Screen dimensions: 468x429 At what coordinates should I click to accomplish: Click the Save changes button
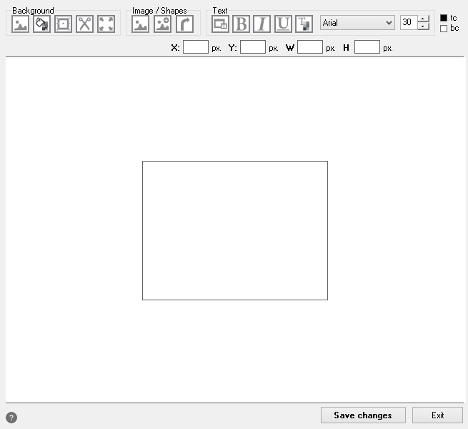coord(362,415)
